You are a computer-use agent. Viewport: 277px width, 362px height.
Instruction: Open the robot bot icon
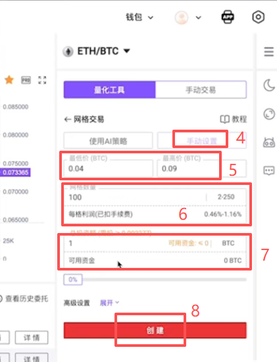coord(269,142)
